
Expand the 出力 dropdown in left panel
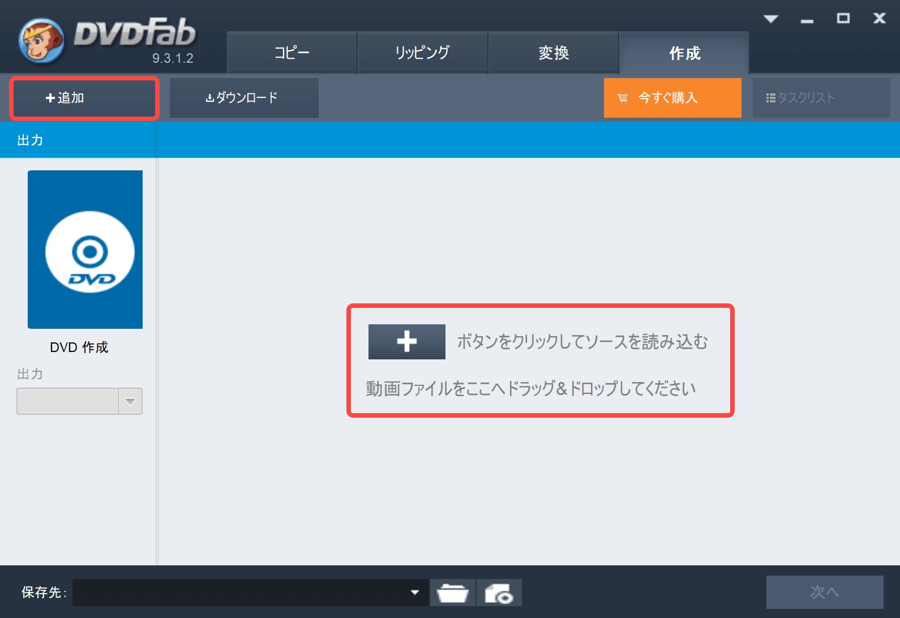pyautogui.click(x=130, y=401)
